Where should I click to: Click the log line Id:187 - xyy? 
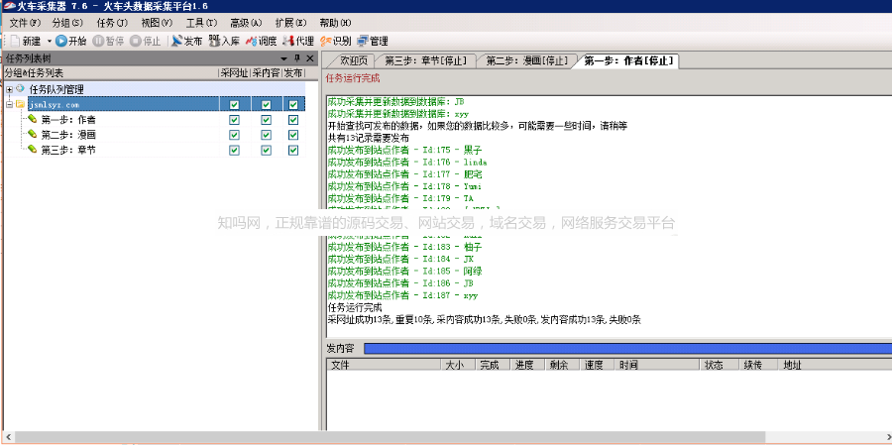pyautogui.click(x=402, y=295)
